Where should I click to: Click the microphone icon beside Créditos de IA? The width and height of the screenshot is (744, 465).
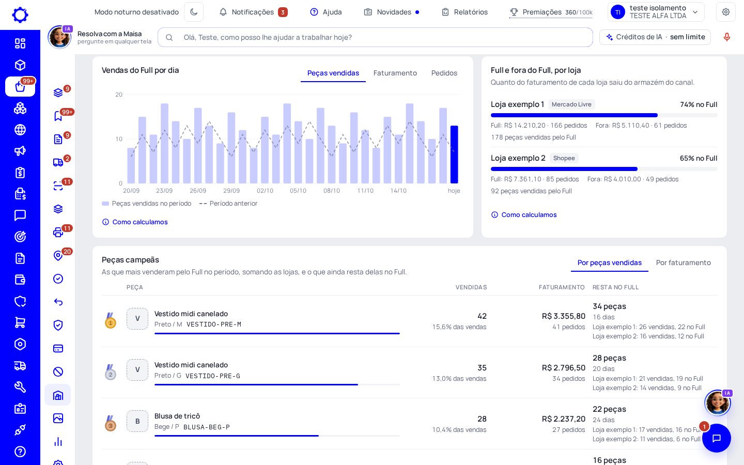tap(726, 37)
